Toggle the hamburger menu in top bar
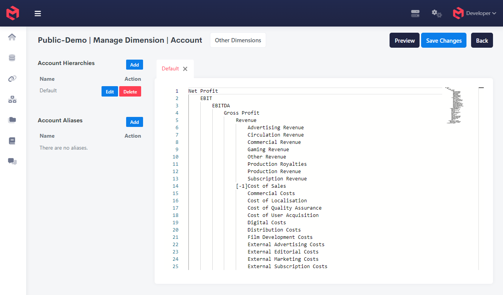Viewport: 503px width, 295px height. click(38, 13)
